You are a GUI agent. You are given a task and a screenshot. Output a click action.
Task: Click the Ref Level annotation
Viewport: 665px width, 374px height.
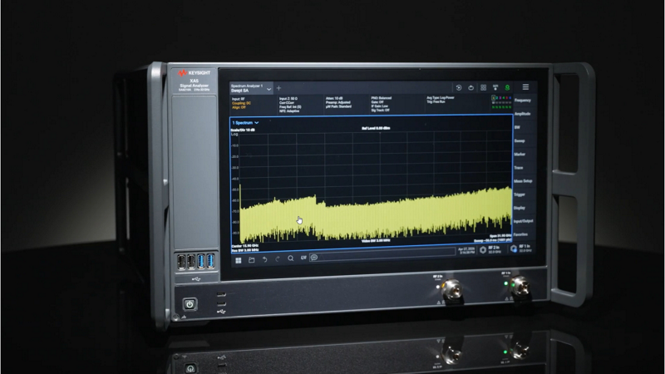tap(376, 128)
